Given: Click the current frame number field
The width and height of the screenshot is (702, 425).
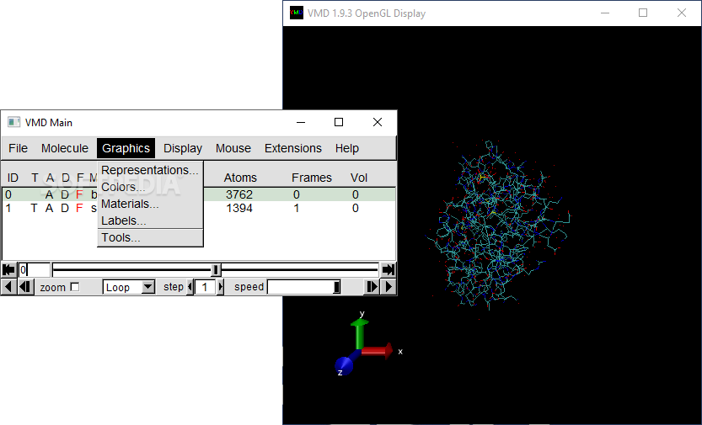Looking at the screenshot, I should click(34, 269).
